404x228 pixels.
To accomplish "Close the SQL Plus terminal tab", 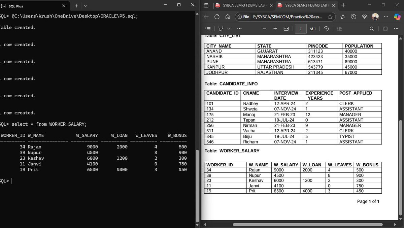I will click(x=64, y=6).
